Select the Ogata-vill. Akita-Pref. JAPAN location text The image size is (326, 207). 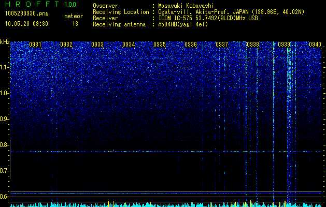(231, 12)
